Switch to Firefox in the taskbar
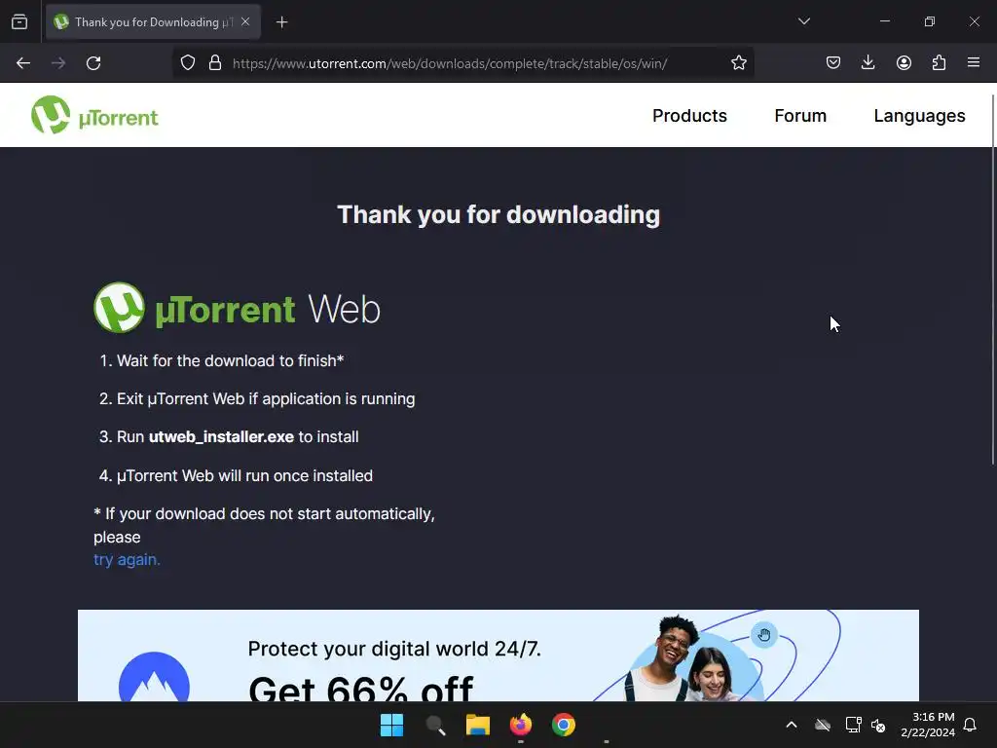Image resolution: width=997 pixels, height=748 pixels. pos(521,725)
